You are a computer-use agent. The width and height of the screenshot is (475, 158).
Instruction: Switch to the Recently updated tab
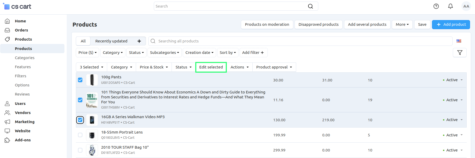(111, 41)
